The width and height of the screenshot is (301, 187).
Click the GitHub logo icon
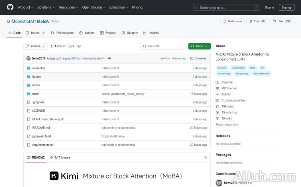[10, 7]
